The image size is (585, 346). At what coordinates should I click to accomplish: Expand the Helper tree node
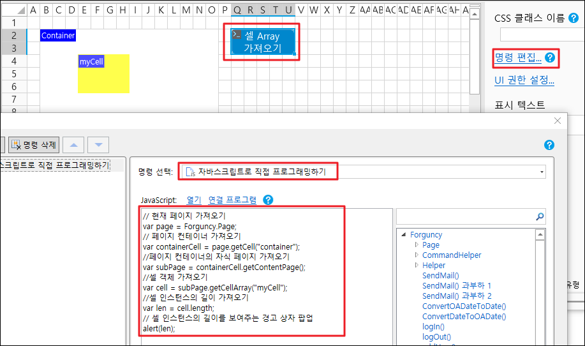click(417, 266)
